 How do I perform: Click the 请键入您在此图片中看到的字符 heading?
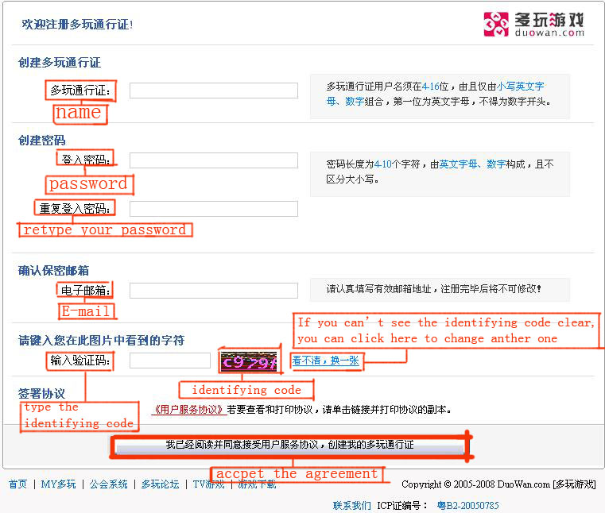click(102, 341)
